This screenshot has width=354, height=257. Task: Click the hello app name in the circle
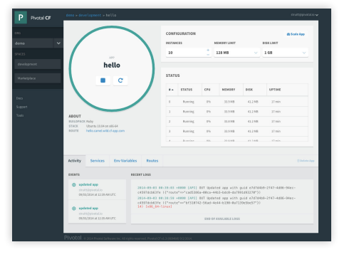click(112, 65)
